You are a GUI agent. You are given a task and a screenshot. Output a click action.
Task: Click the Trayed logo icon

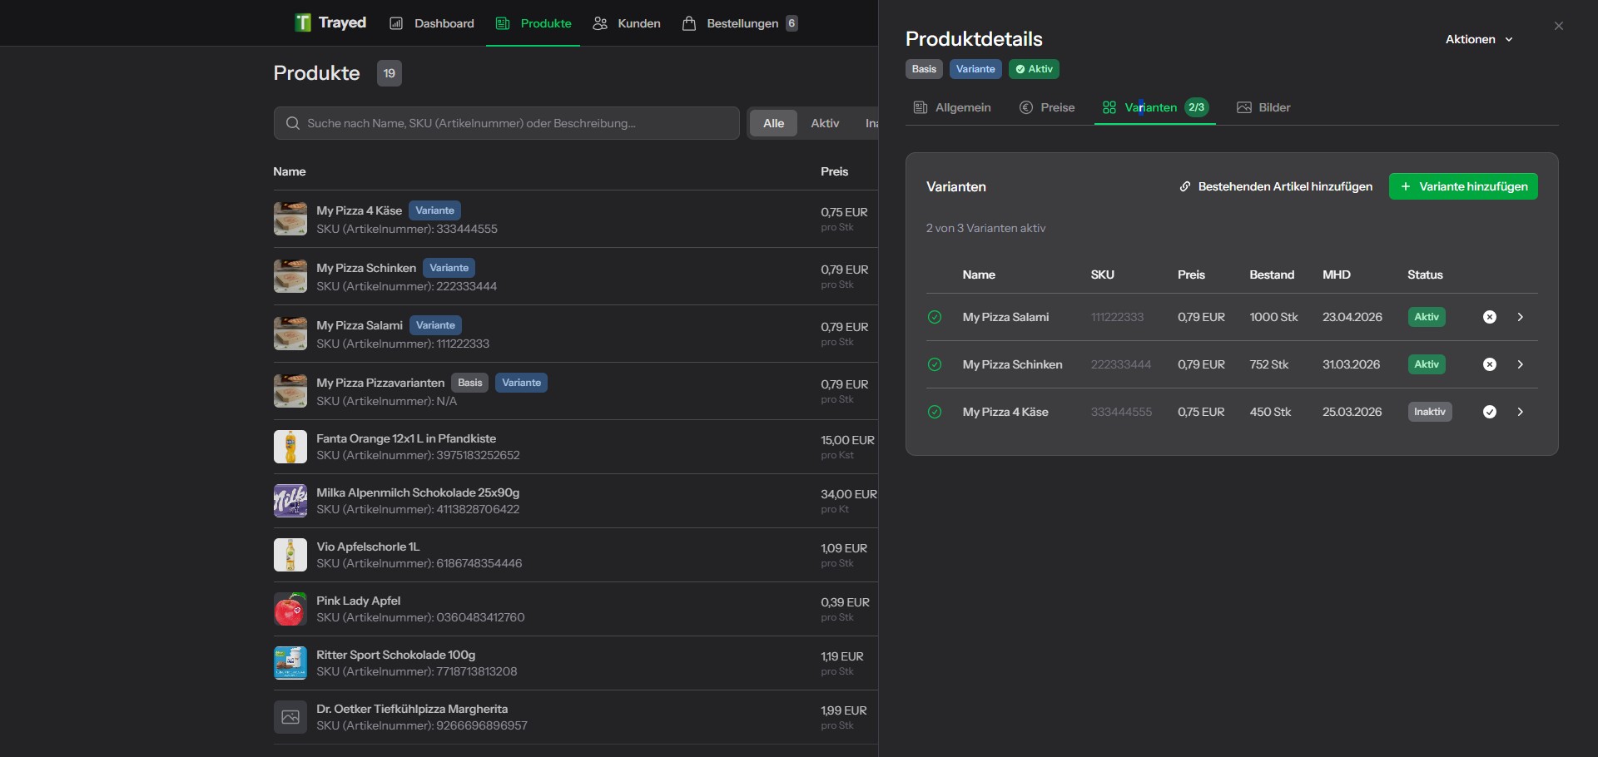click(302, 22)
